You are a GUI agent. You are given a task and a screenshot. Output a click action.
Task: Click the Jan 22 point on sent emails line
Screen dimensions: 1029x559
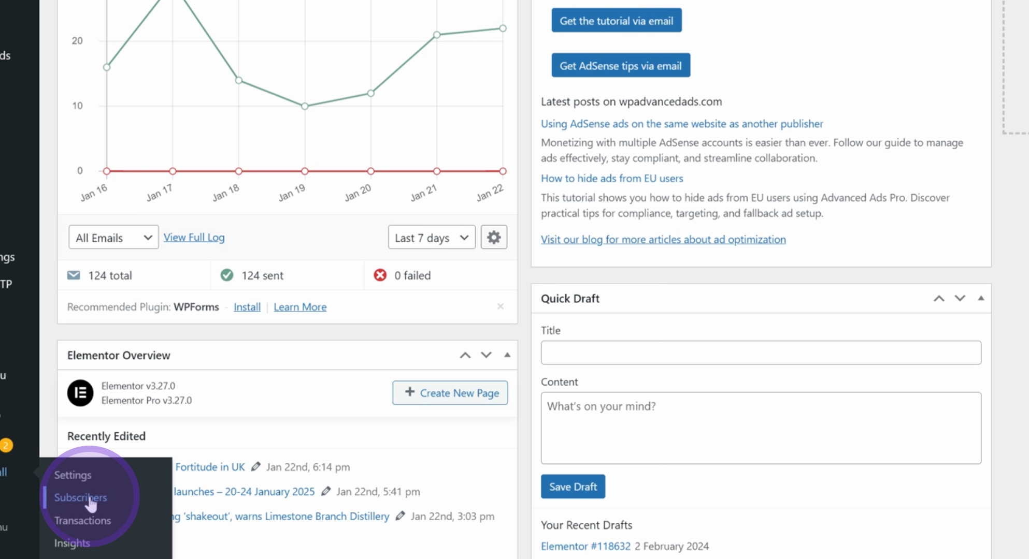click(503, 28)
